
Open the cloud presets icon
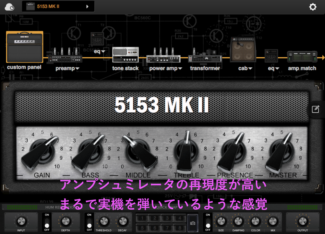[x=9, y=7]
